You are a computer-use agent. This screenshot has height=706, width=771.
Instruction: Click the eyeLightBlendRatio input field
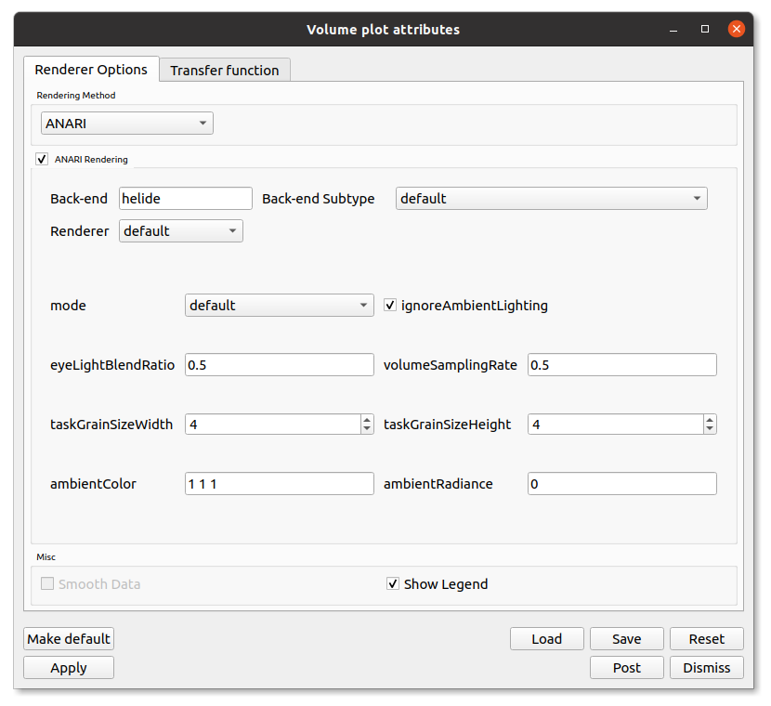[x=280, y=365]
